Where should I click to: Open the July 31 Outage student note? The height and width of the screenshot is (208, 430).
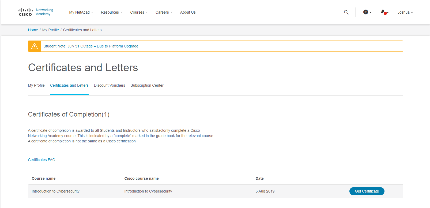(x=91, y=46)
